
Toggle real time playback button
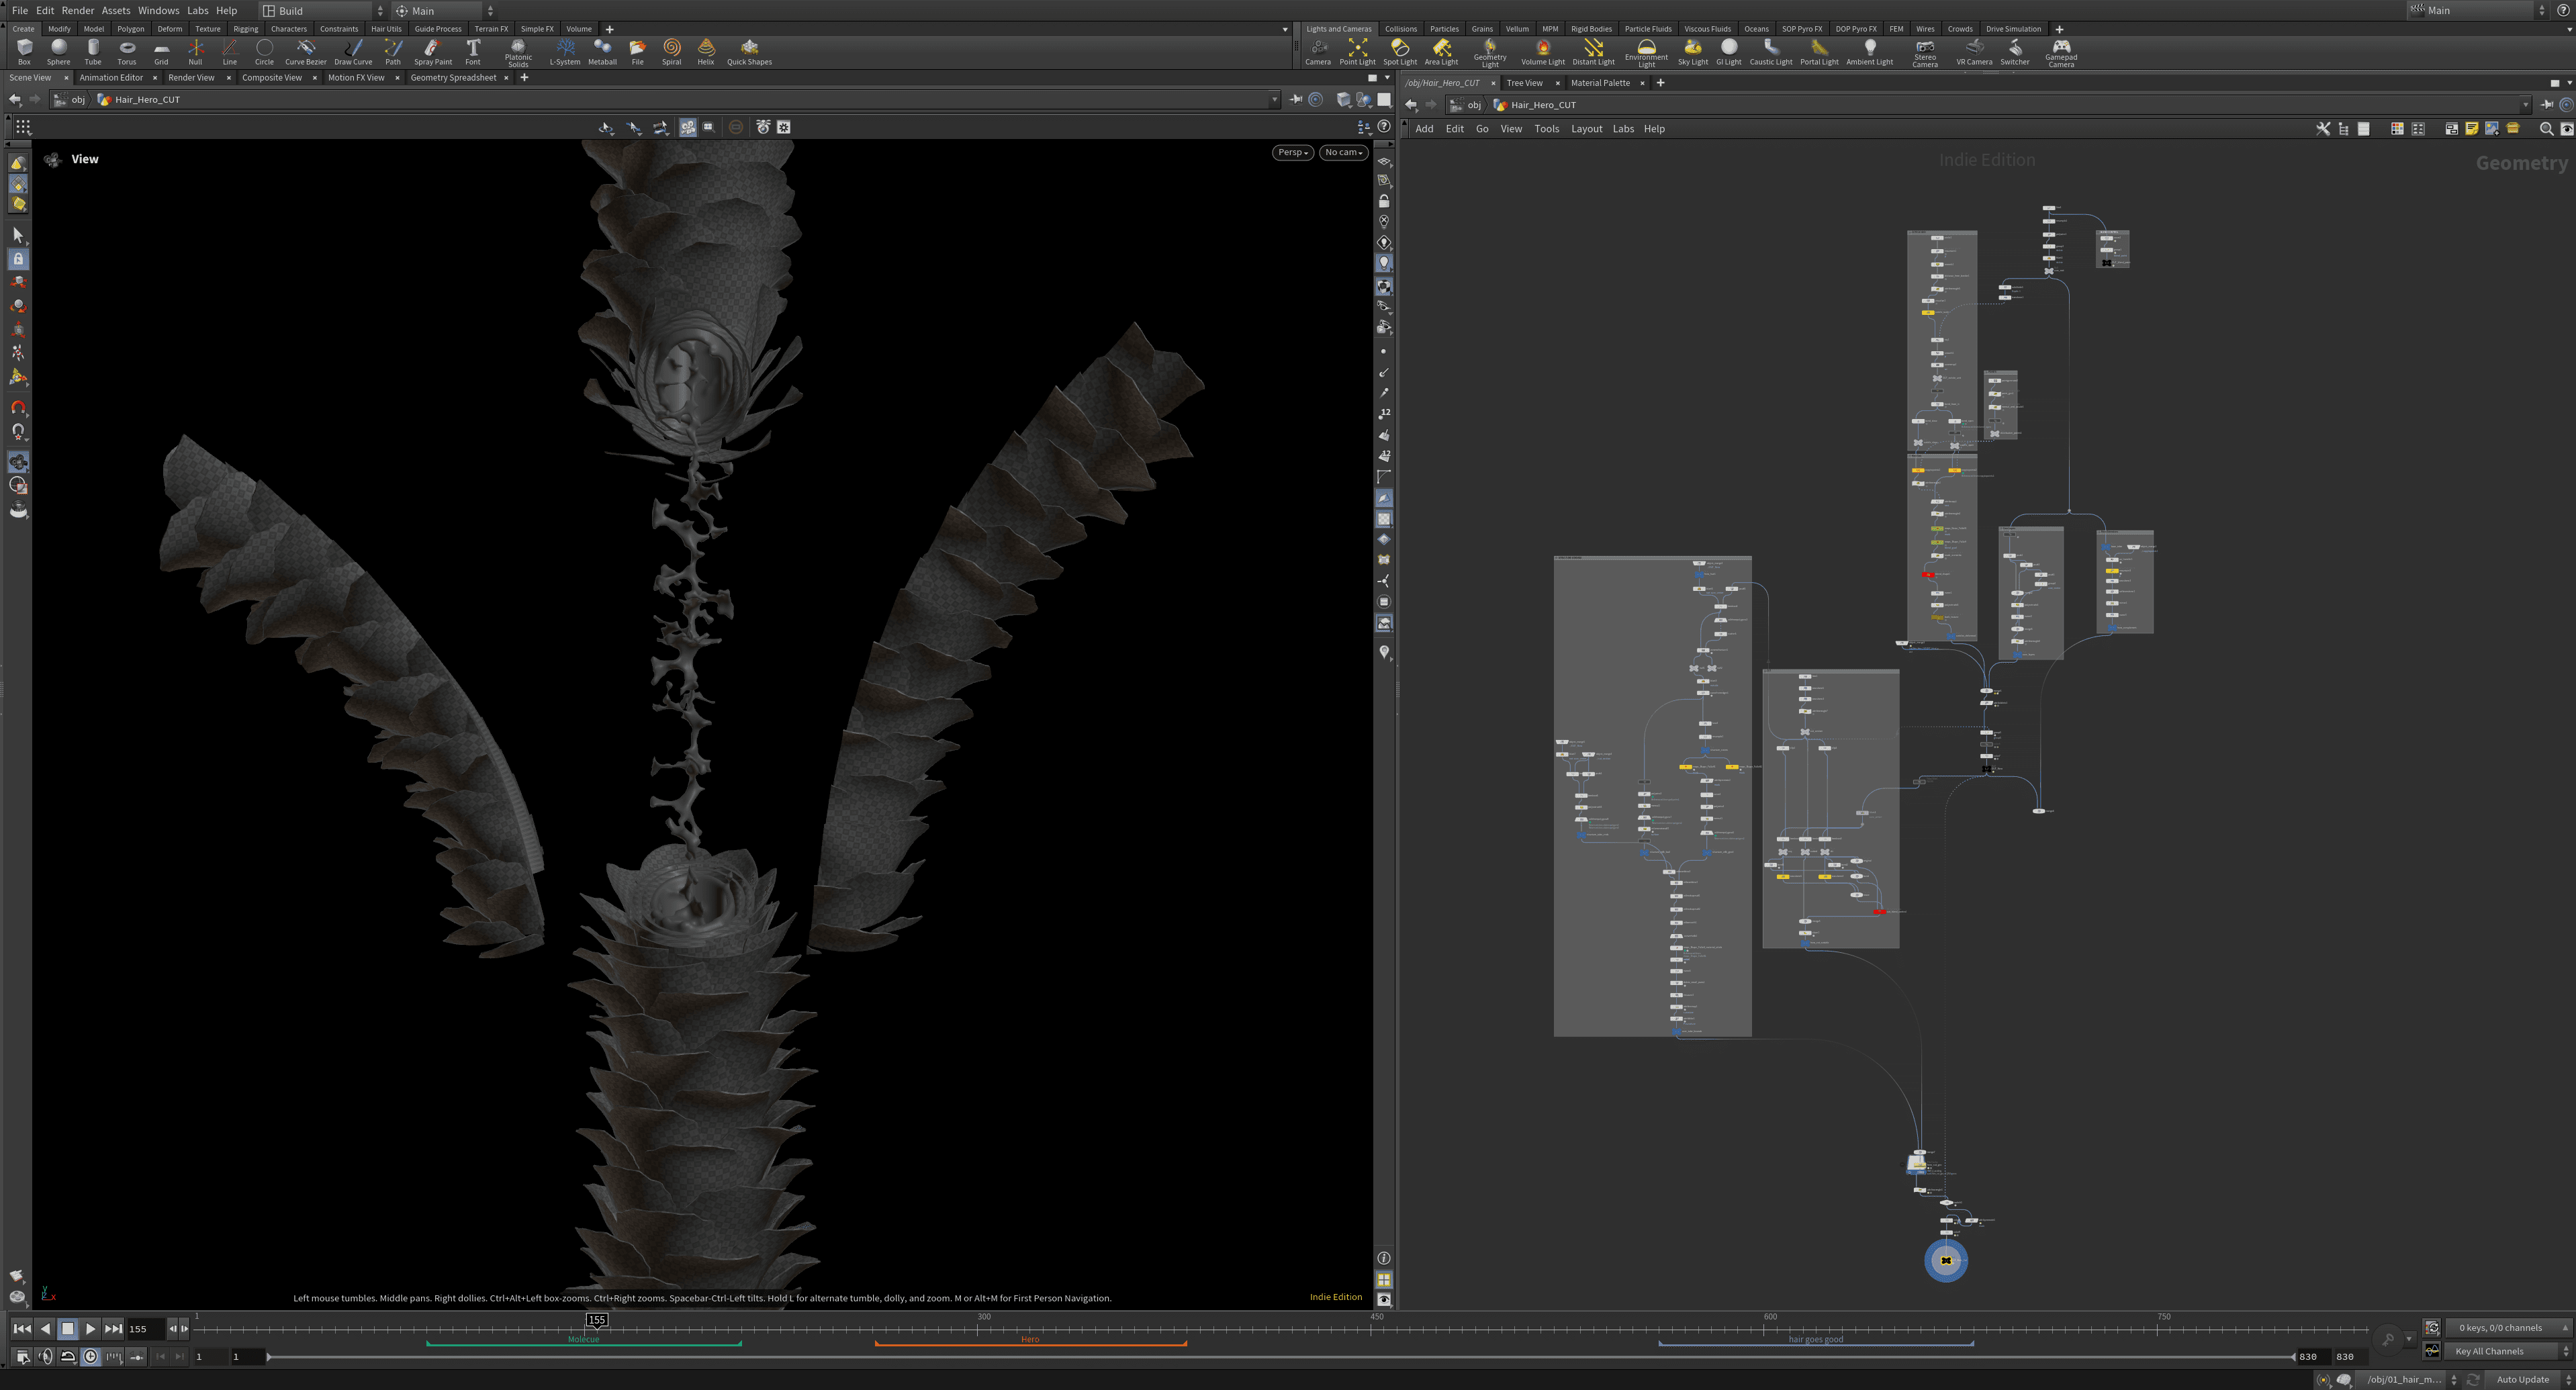coord(91,1357)
